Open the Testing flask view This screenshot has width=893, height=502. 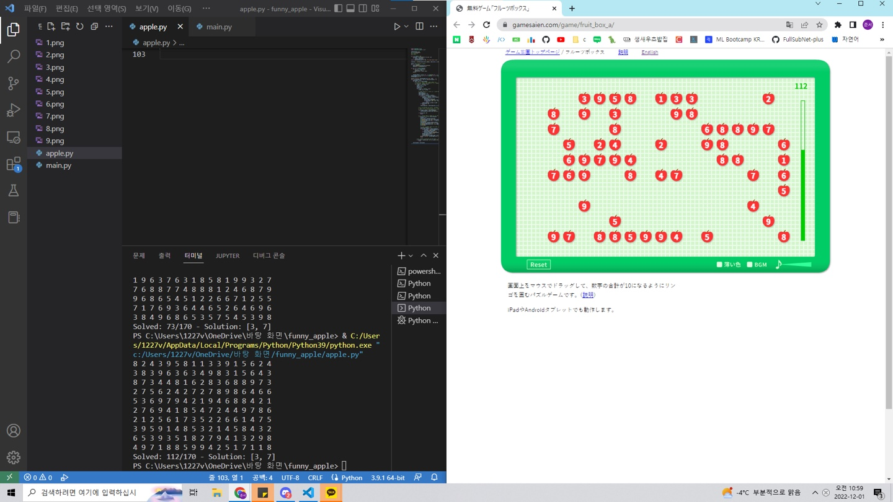tap(13, 190)
